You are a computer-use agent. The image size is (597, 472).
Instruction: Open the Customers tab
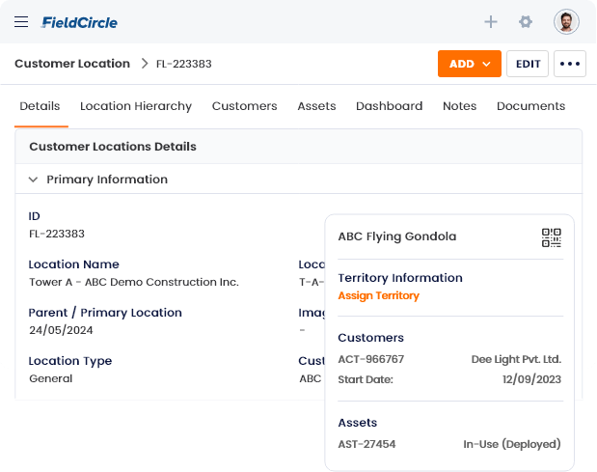pyautogui.click(x=244, y=106)
